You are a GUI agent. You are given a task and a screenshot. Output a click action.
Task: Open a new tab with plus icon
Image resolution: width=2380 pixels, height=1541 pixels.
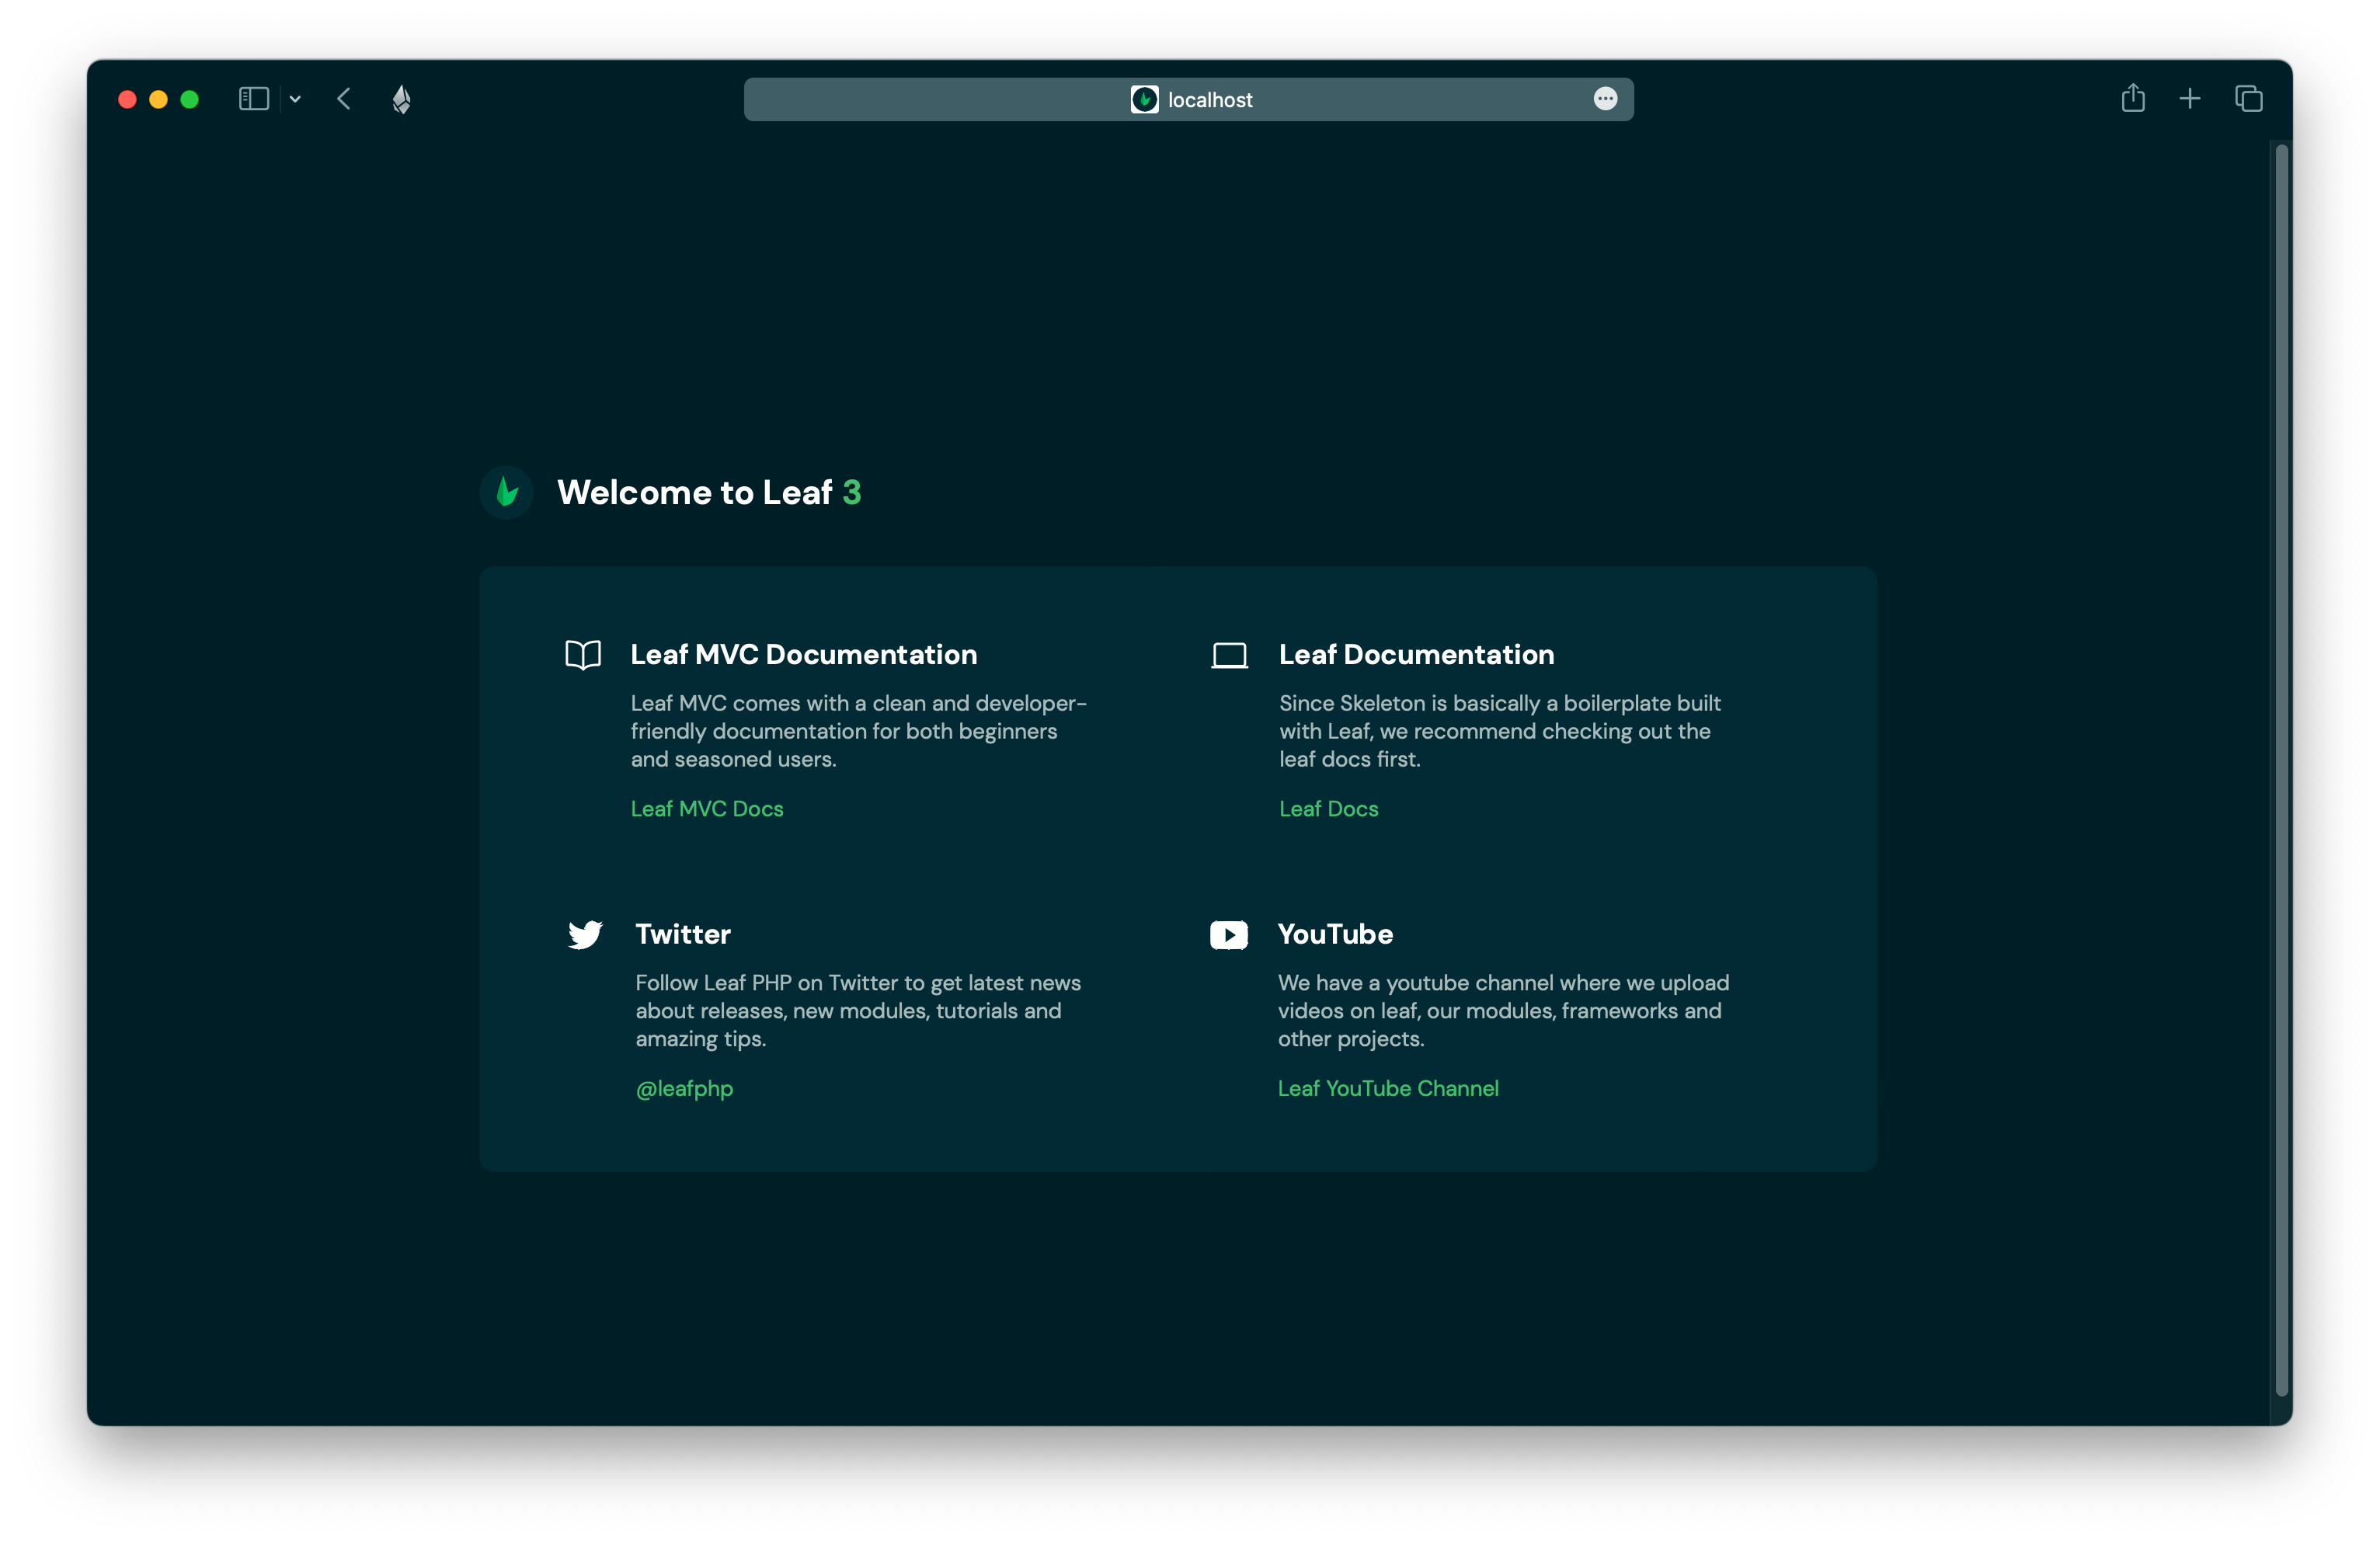2190,99
